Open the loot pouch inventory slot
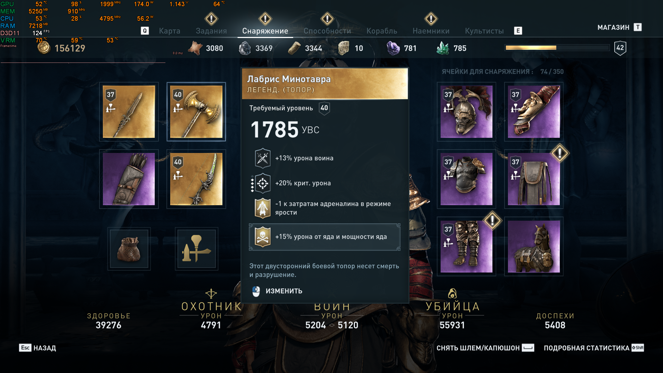This screenshot has height=373, width=663. coord(129,249)
